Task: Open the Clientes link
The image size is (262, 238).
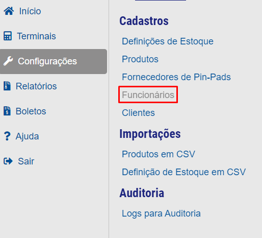Action: coord(138,113)
